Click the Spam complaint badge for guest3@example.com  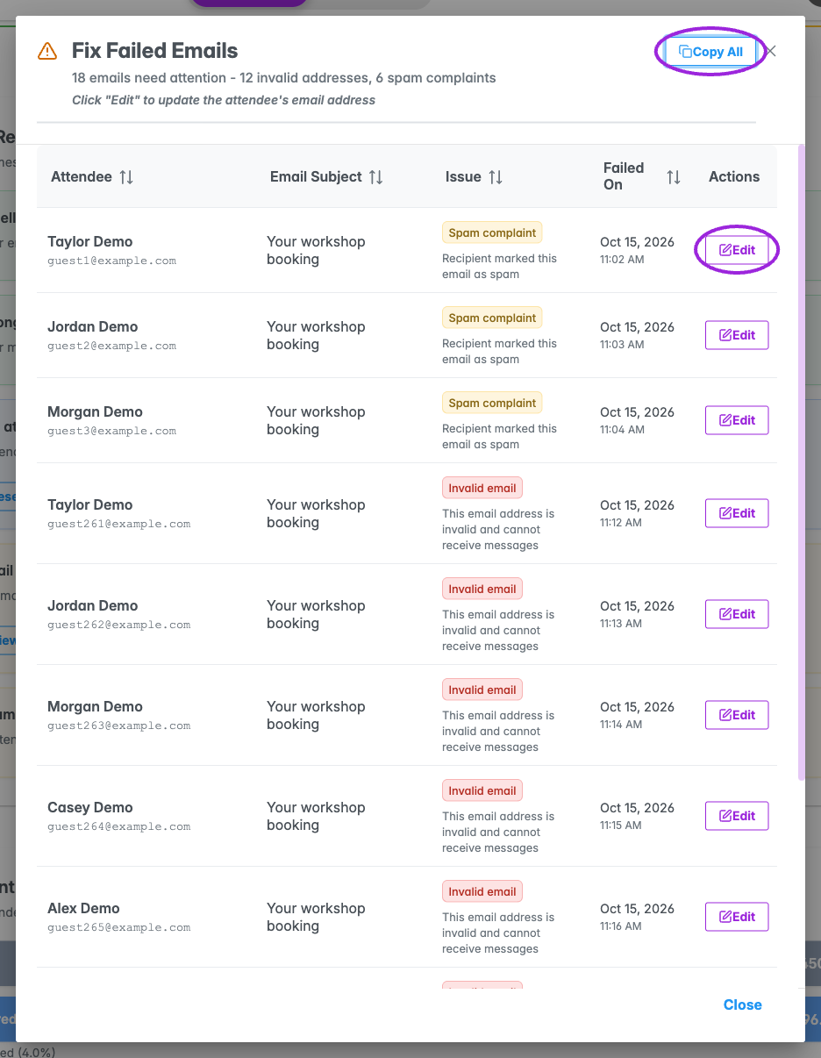point(492,404)
